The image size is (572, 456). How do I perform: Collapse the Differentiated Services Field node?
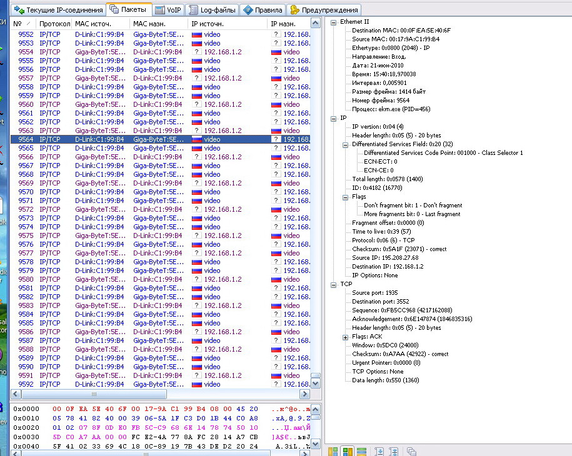coord(345,145)
